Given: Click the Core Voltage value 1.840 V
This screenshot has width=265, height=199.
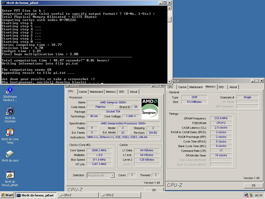Looking at the screenshot, I should pos(131,116).
